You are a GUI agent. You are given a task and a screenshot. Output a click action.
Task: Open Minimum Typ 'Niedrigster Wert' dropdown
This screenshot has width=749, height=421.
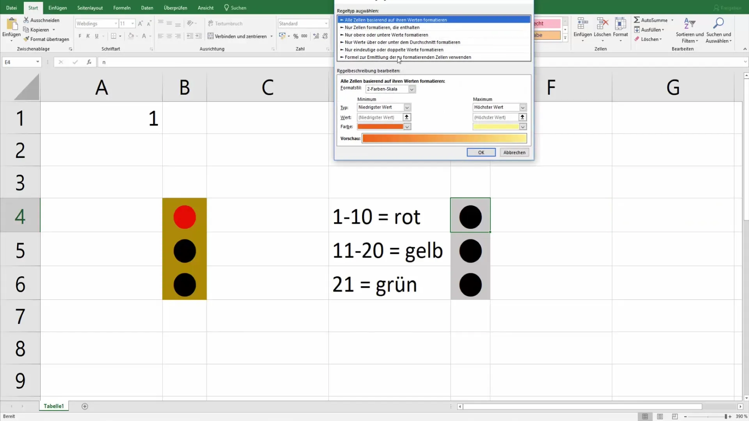tap(407, 107)
